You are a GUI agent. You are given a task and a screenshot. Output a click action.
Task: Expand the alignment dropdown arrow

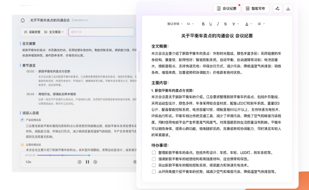tap(264, 24)
